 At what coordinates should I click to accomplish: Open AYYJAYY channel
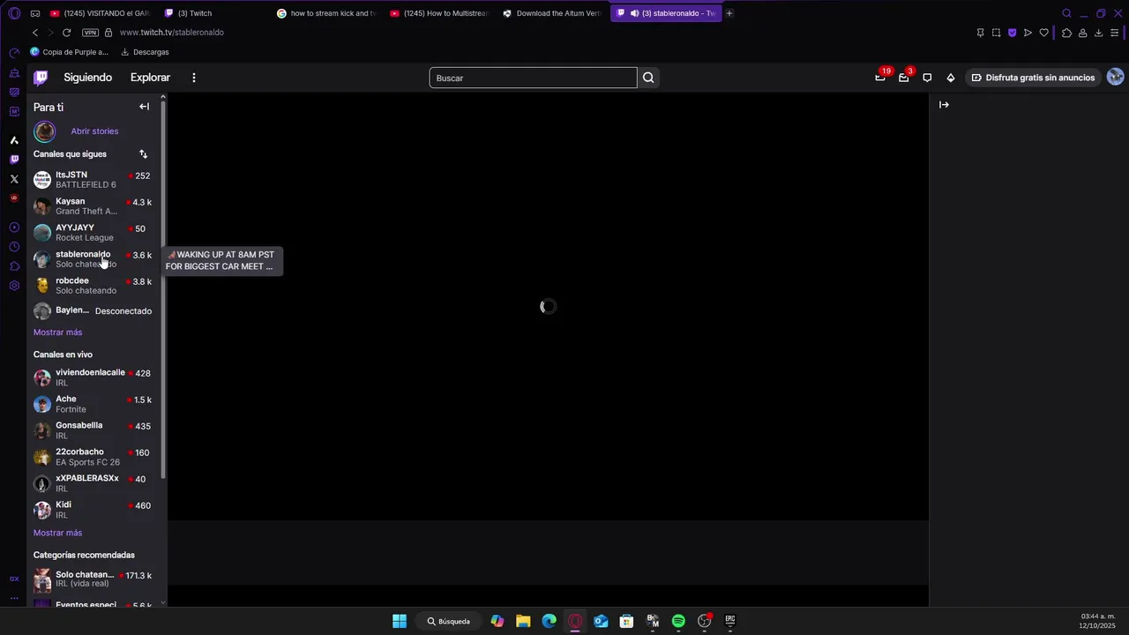pyautogui.click(x=95, y=233)
